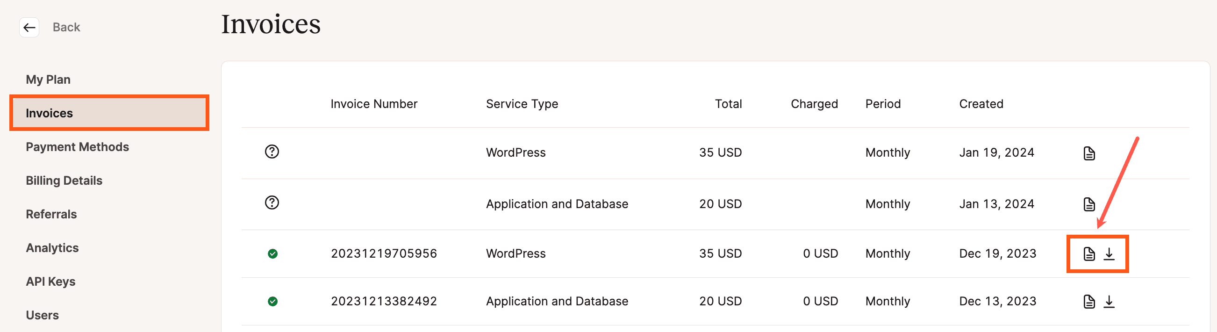Select Invoices in the sidebar
The height and width of the screenshot is (332, 1217).
pos(49,113)
